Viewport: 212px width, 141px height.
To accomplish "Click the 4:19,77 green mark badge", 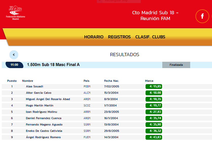I will [154, 105].
